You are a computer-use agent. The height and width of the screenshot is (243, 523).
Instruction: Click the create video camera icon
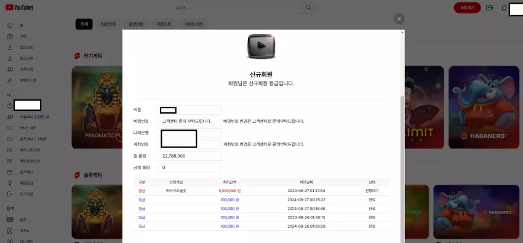coord(489,7)
